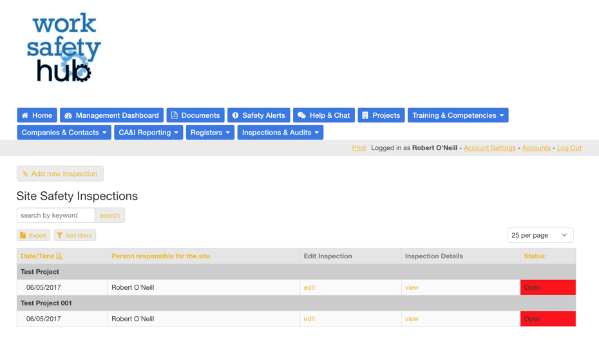Expand Training & Competencies dropdown

[457, 115]
